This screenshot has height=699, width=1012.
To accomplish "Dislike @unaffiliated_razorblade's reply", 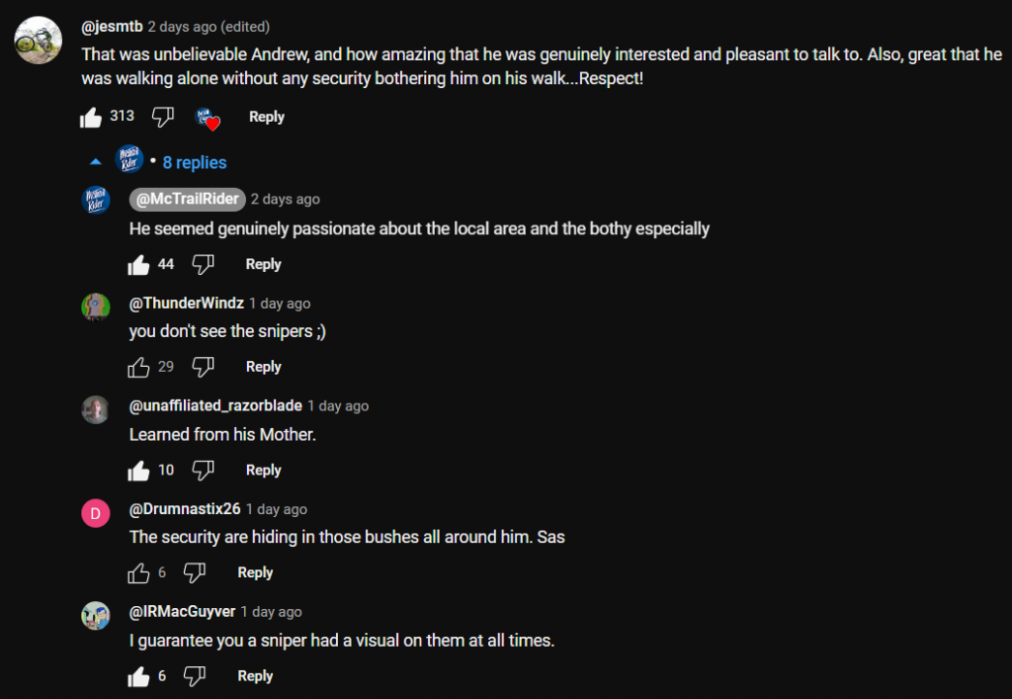I will coord(203,470).
